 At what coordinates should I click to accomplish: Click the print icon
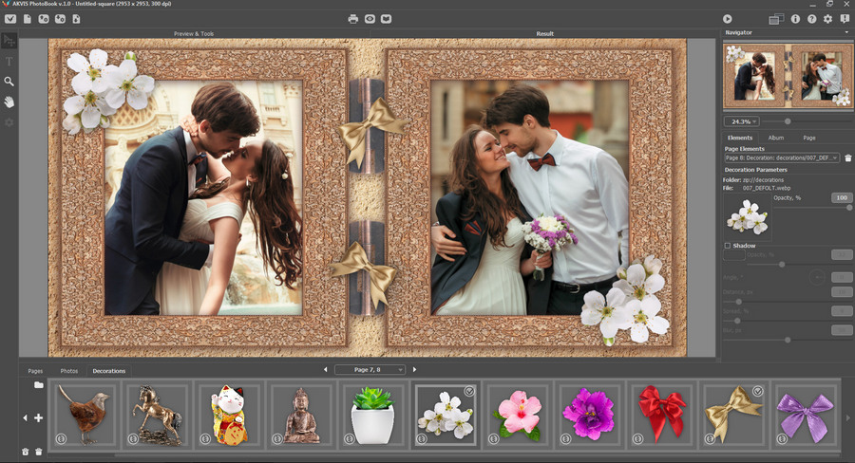pyautogui.click(x=352, y=19)
